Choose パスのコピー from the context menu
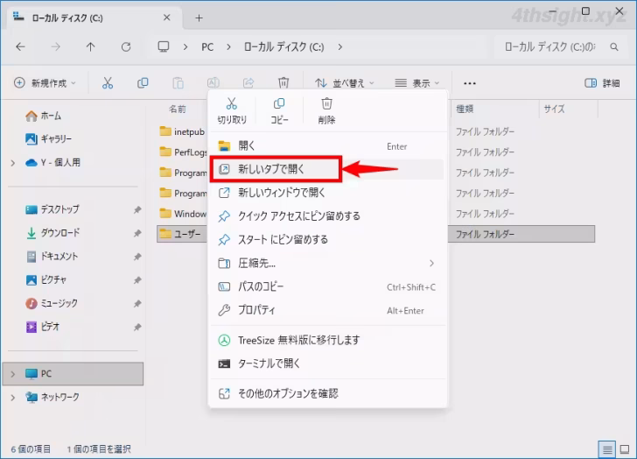 tap(327, 287)
